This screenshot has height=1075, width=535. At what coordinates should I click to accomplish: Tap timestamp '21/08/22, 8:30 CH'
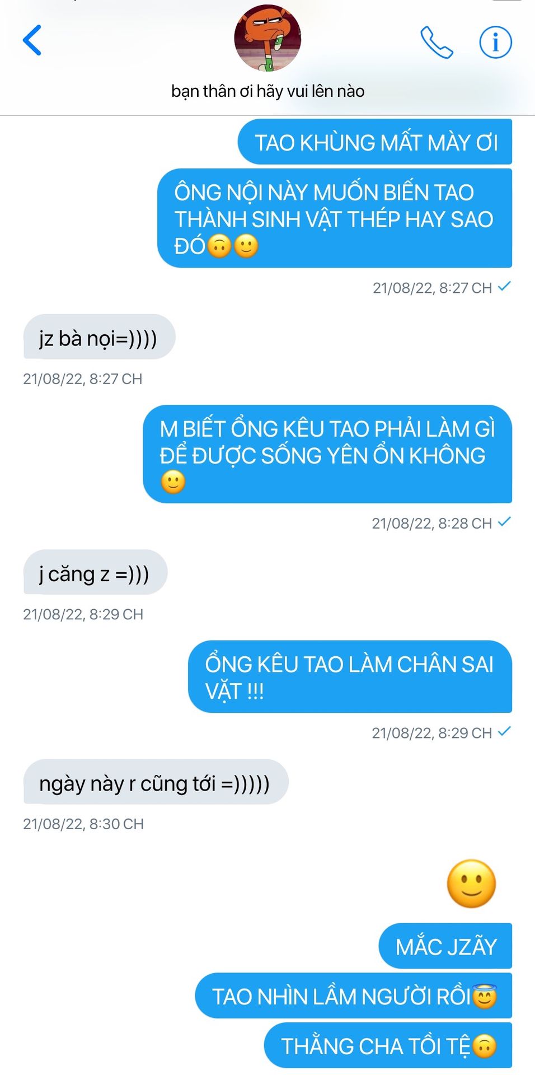click(83, 824)
